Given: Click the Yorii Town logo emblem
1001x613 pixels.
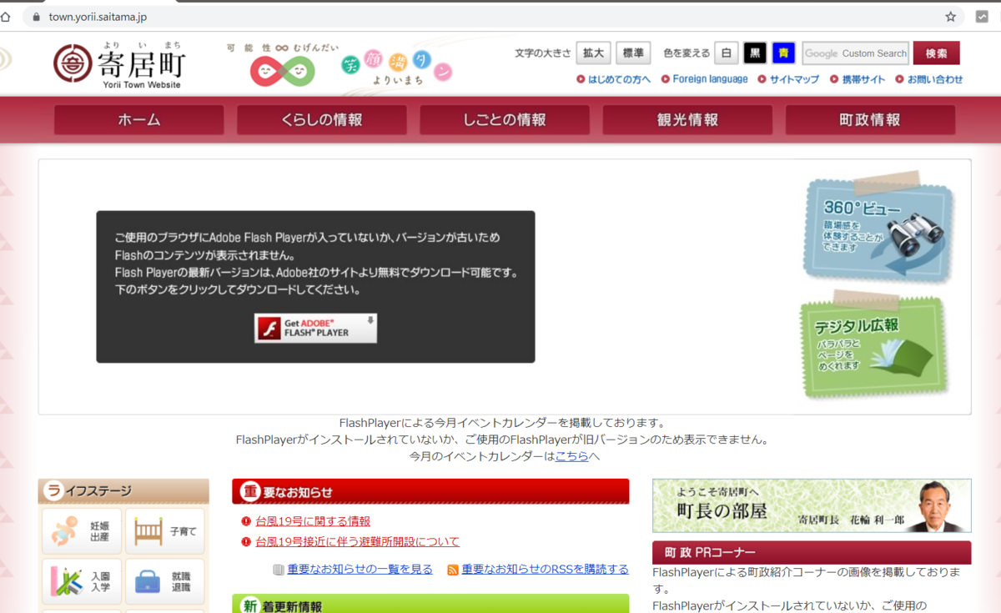Looking at the screenshot, I should [x=73, y=63].
